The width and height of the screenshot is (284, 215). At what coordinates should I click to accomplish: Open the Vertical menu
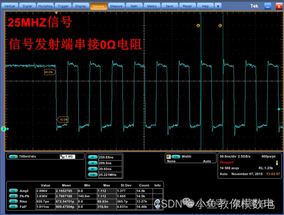(x=10, y=6)
